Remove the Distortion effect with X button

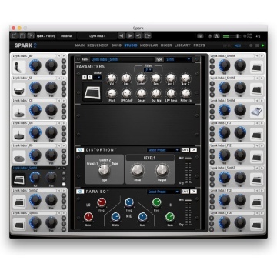[194, 150]
